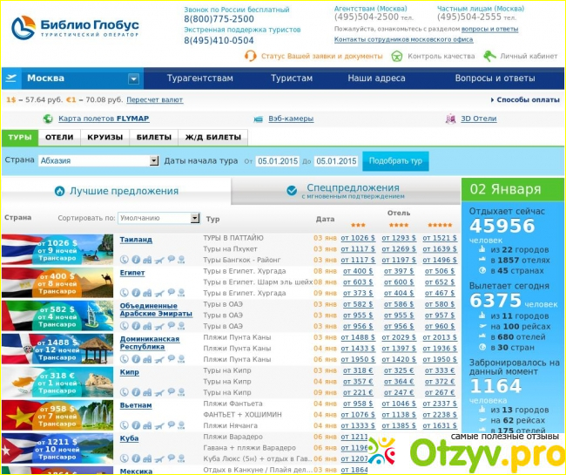The image size is (566, 475).
Task: Click the airplane icon beside Москва
Action: tap(11, 78)
